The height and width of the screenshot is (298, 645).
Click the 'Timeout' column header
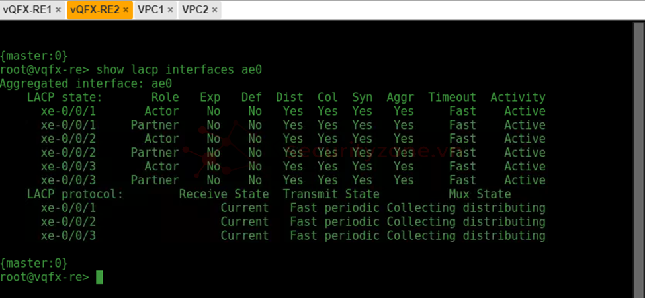tap(452, 97)
